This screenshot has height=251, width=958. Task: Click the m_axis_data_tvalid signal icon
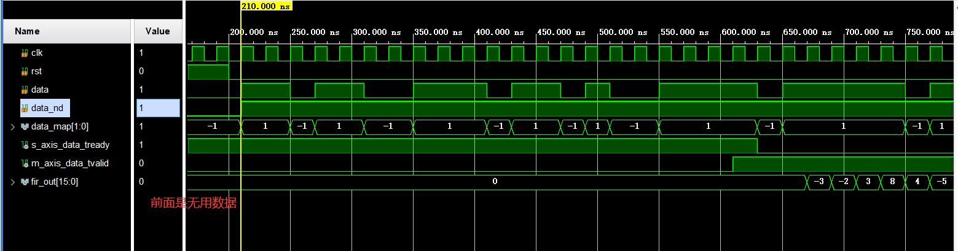click(x=25, y=164)
